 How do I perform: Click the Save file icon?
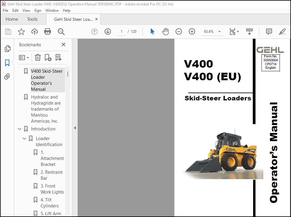pyautogui.click(x=8, y=32)
